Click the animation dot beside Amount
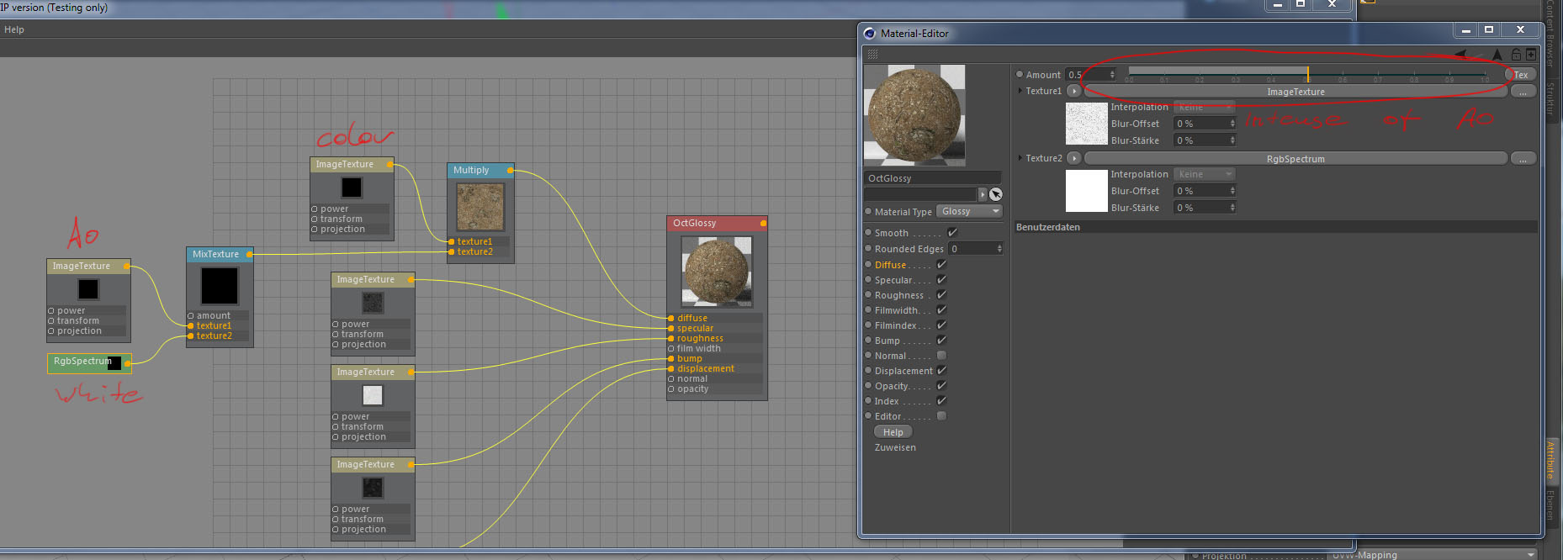1563x560 pixels. (1020, 74)
